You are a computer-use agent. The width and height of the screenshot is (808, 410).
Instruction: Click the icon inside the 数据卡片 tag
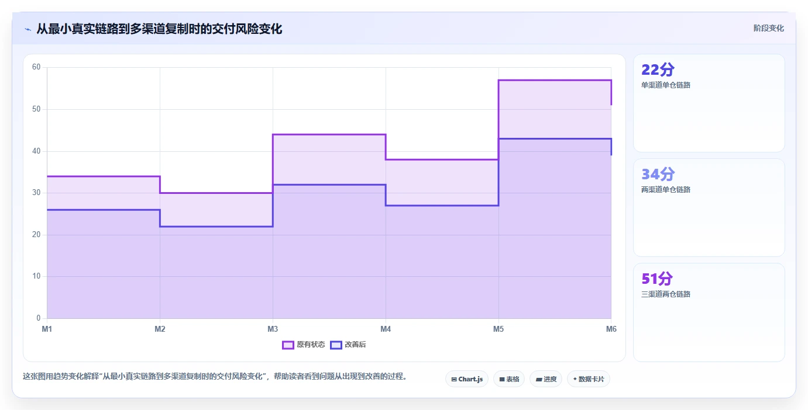point(575,380)
